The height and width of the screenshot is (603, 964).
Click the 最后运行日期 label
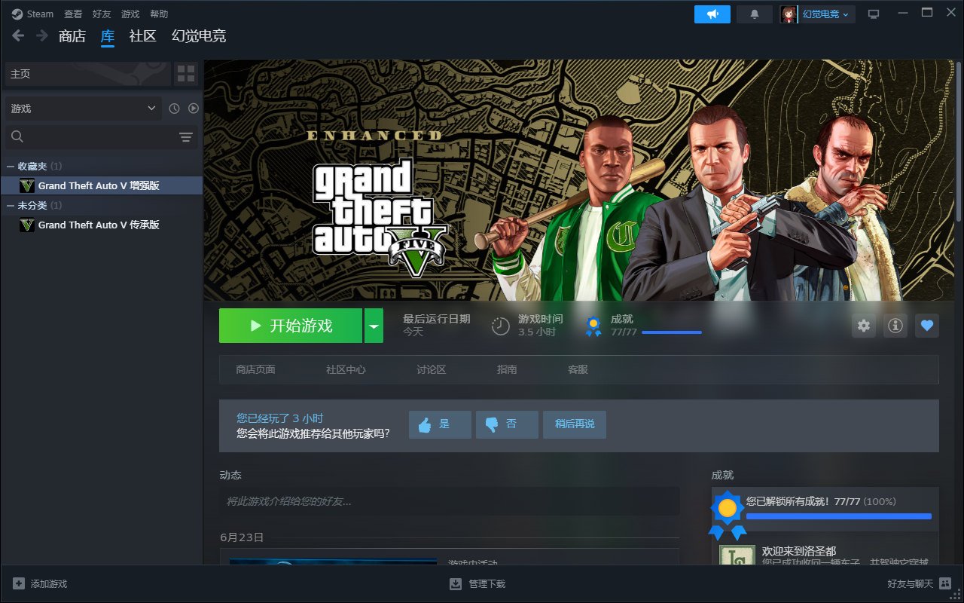(436, 319)
